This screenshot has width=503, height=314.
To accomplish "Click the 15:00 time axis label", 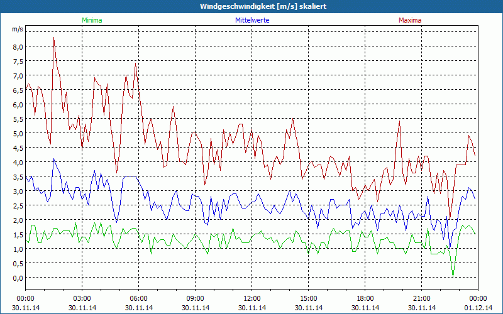I will click(x=309, y=298).
